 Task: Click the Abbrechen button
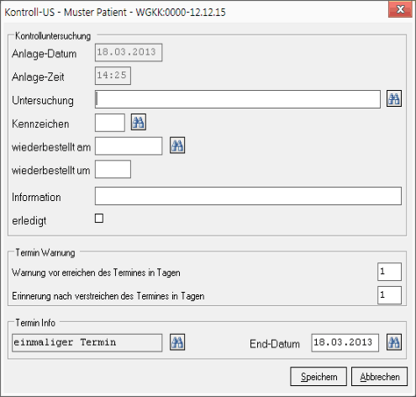pyautogui.click(x=379, y=377)
